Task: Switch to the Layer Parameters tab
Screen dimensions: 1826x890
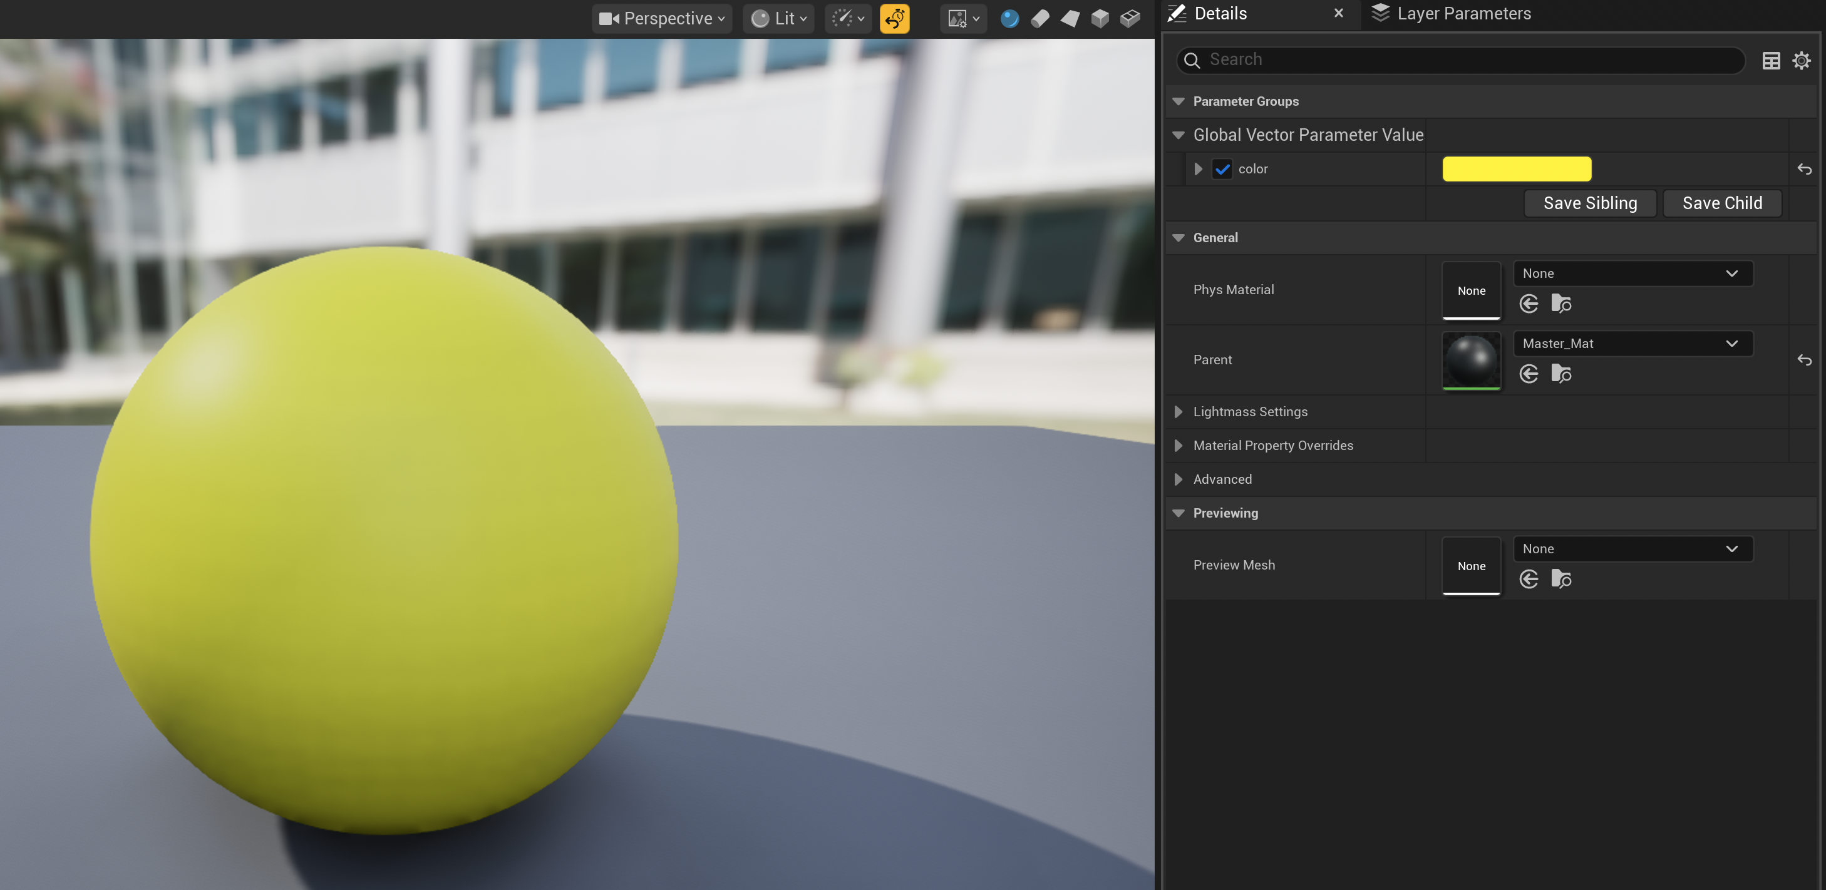Action: [1450, 14]
